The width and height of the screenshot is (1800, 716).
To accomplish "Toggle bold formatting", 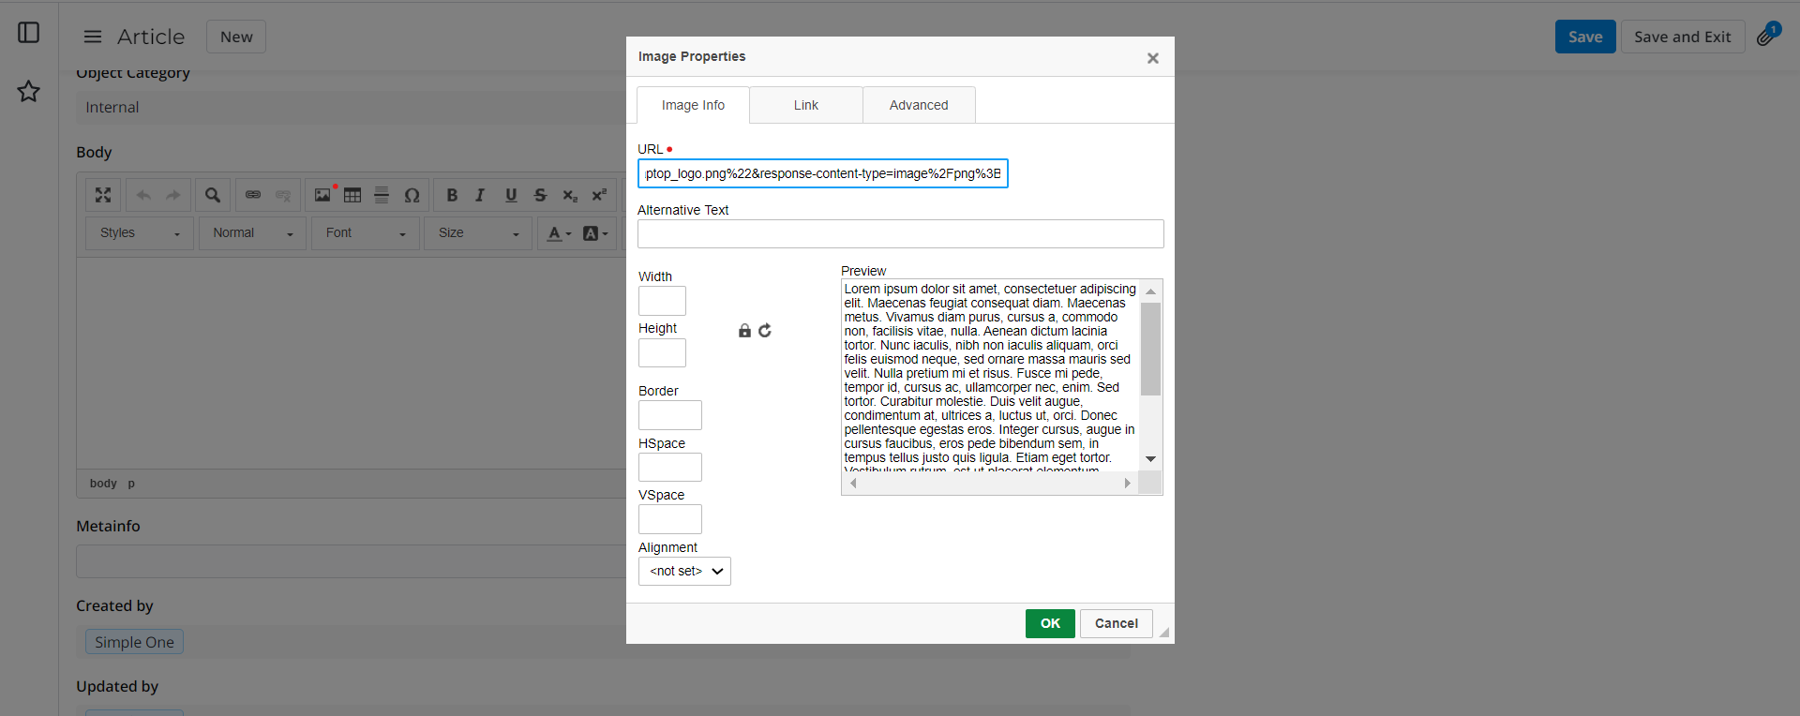I will pos(452,195).
